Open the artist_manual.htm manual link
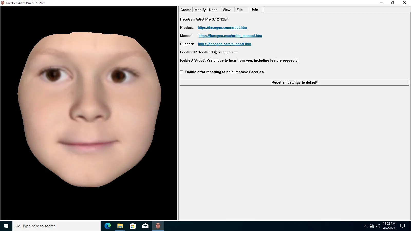This screenshot has height=231, width=411. tap(230, 36)
